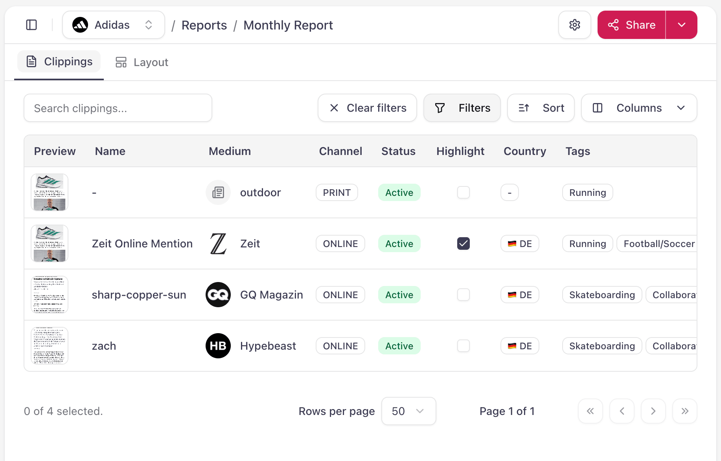Viewport: 721px width, 461px height.
Task: Go to the next page arrow
Action: point(653,411)
